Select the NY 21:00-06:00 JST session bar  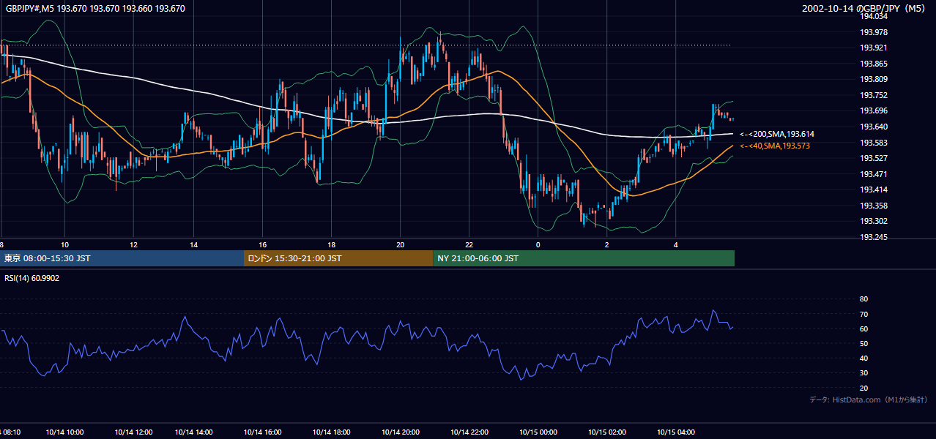click(584, 258)
